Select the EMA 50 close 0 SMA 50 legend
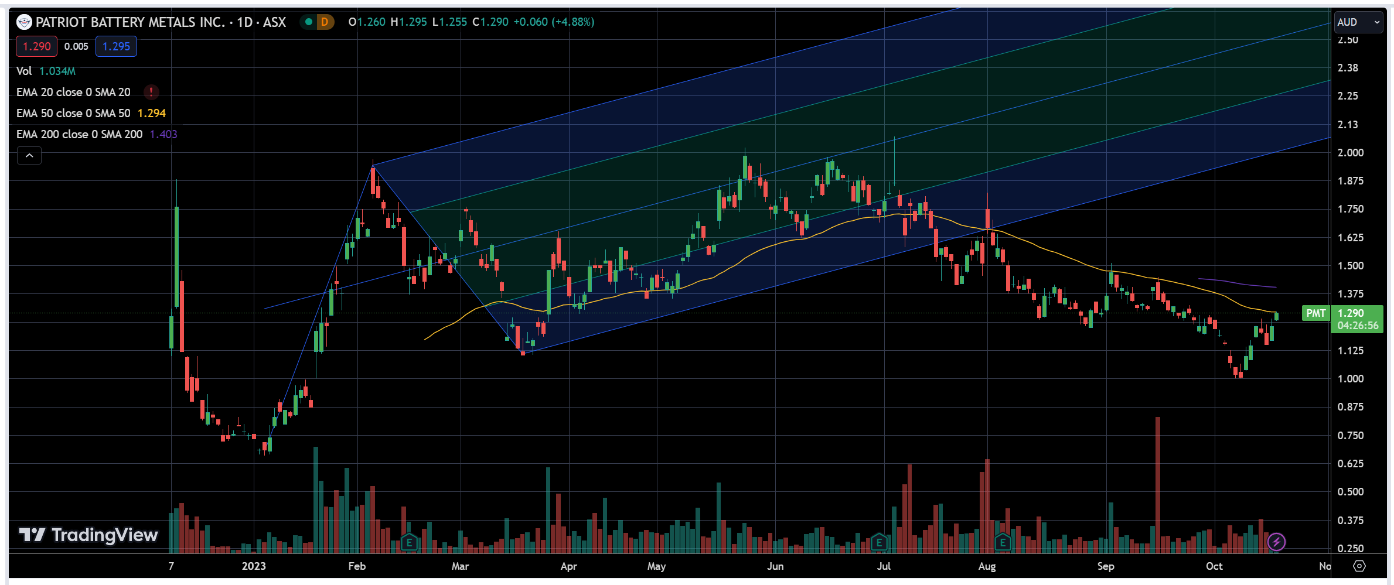 (x=73, y=113)
